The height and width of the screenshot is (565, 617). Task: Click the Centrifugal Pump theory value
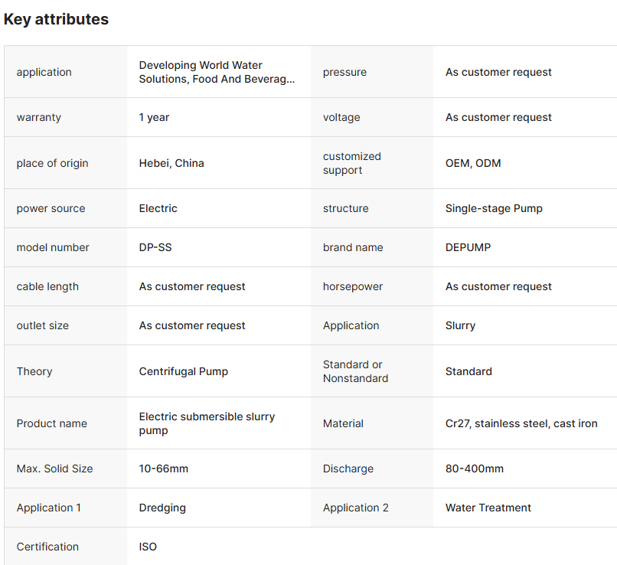click(x=184, y=371)
